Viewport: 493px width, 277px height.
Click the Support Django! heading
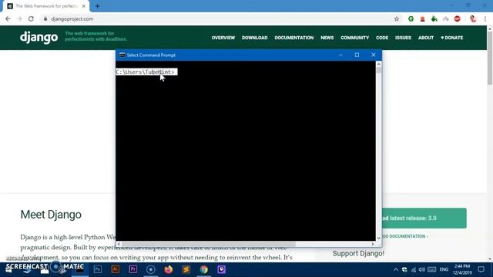(358, 253)
